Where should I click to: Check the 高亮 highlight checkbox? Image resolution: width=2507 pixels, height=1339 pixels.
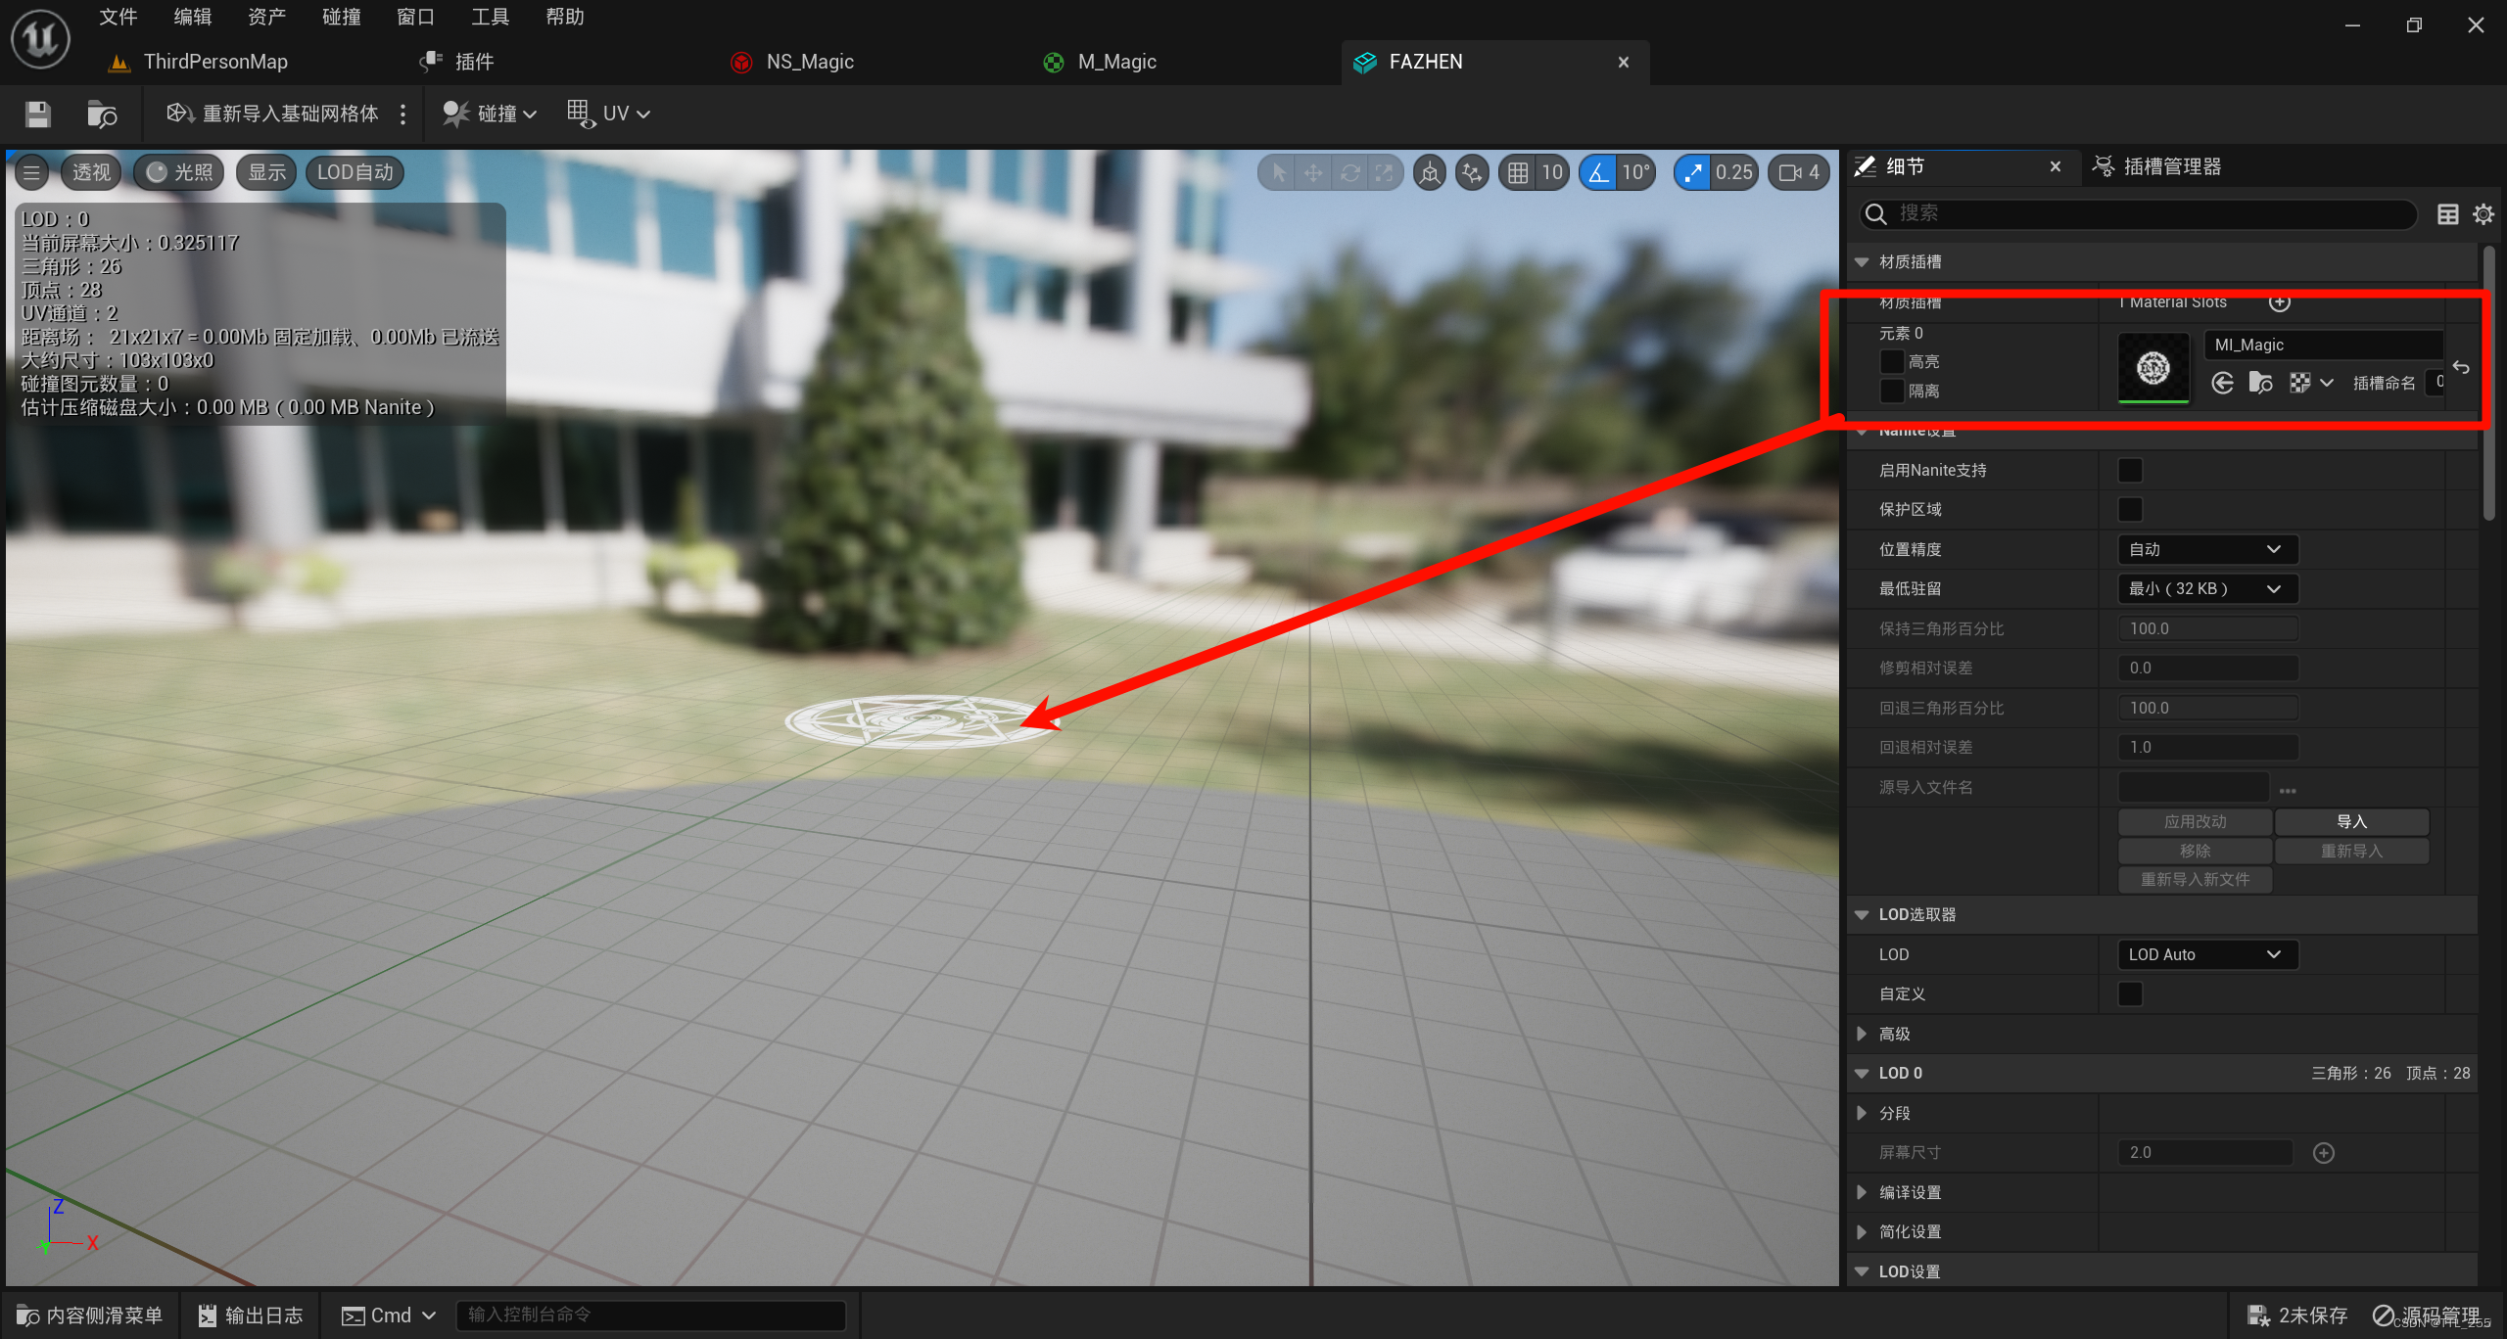[x=1892, y=362]
